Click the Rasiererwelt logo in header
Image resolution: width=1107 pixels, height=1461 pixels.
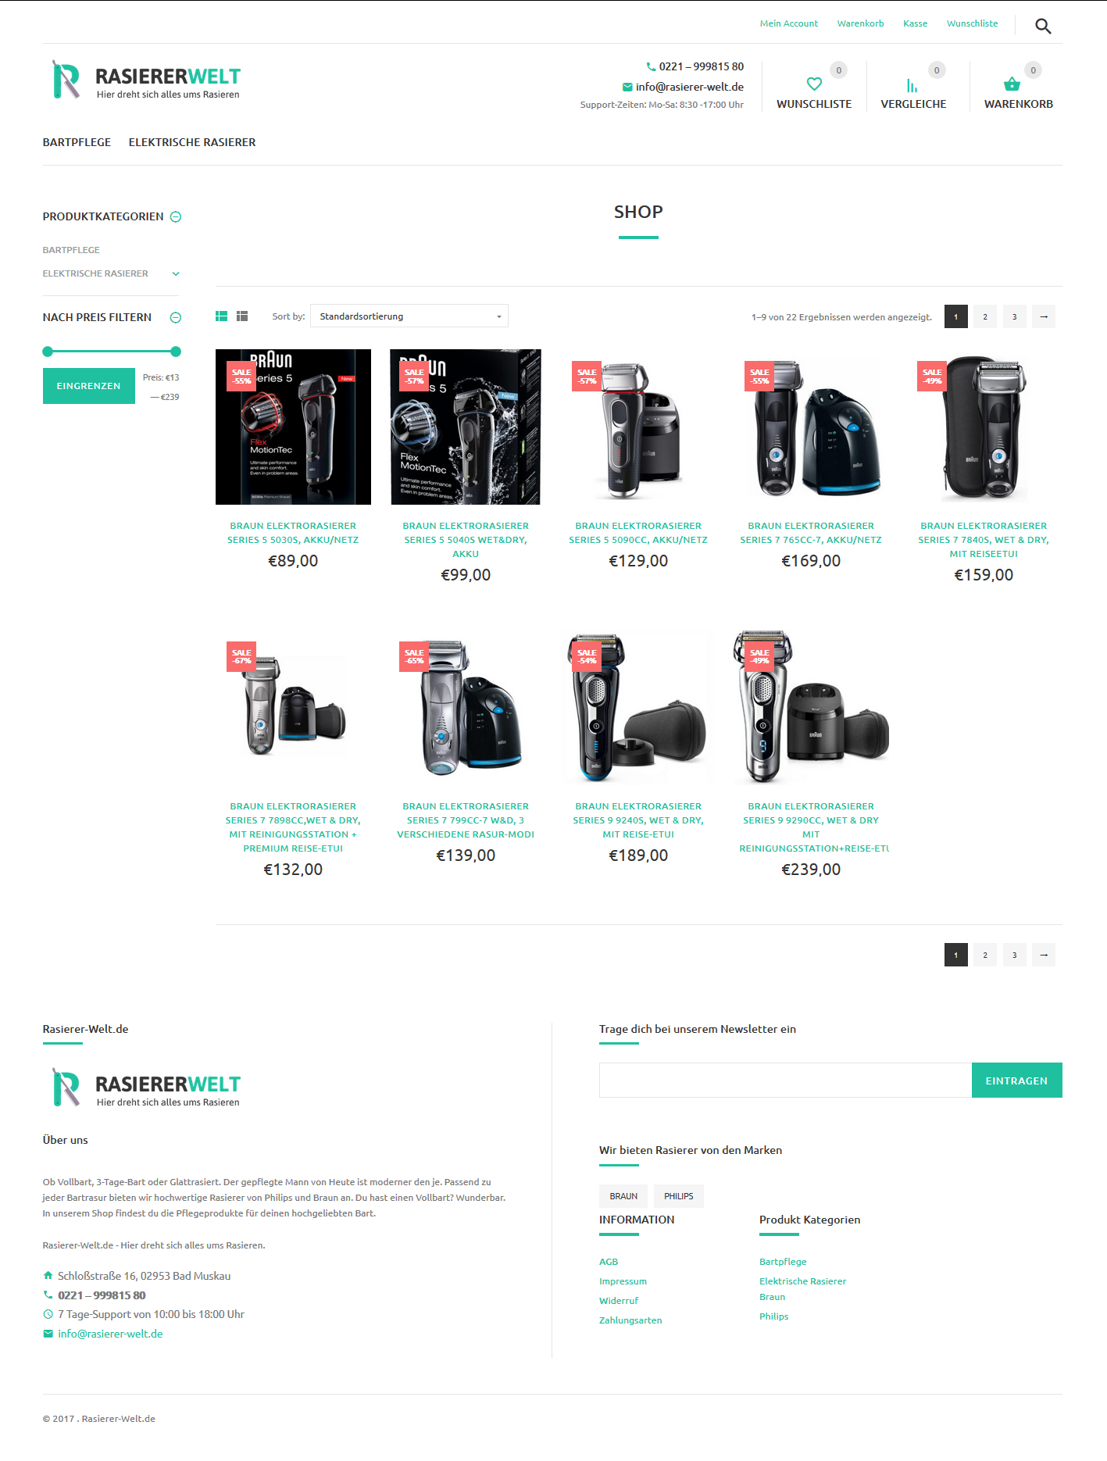coord(145,80)
